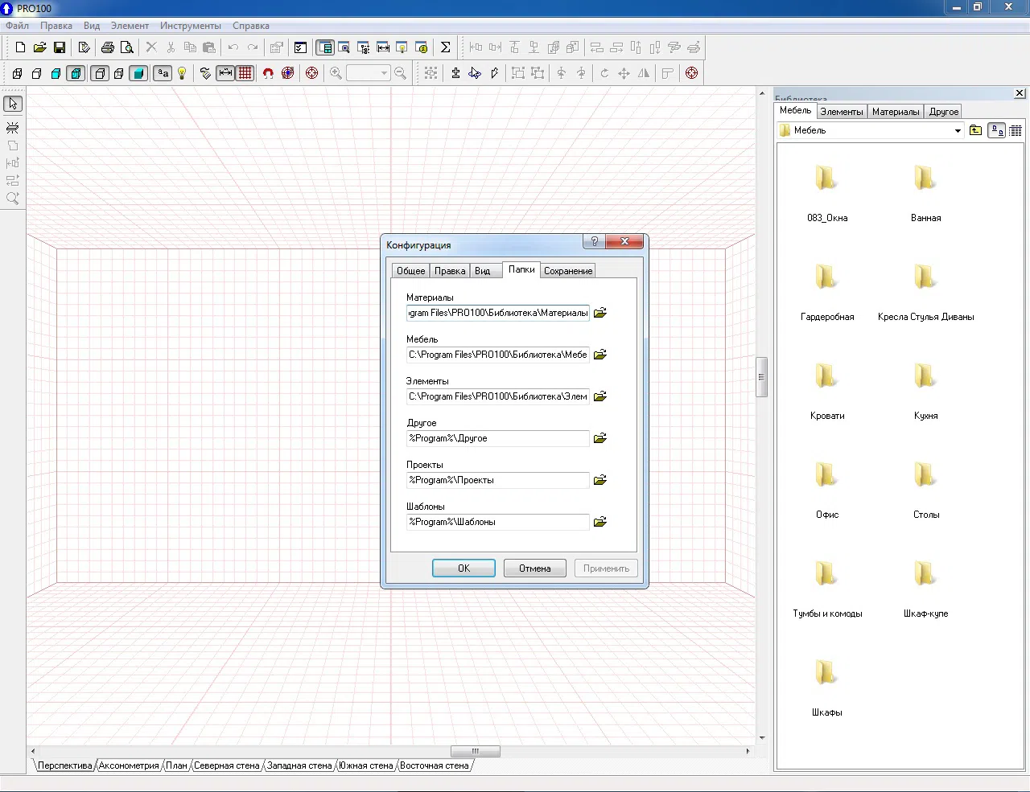Click the horizontal scrollbar thumb below the viewport
Screen dimensions: 1030x792
click(x=475, y=751)
